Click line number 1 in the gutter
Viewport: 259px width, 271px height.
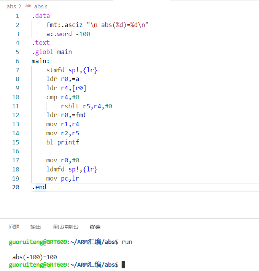tap(17, 16)
